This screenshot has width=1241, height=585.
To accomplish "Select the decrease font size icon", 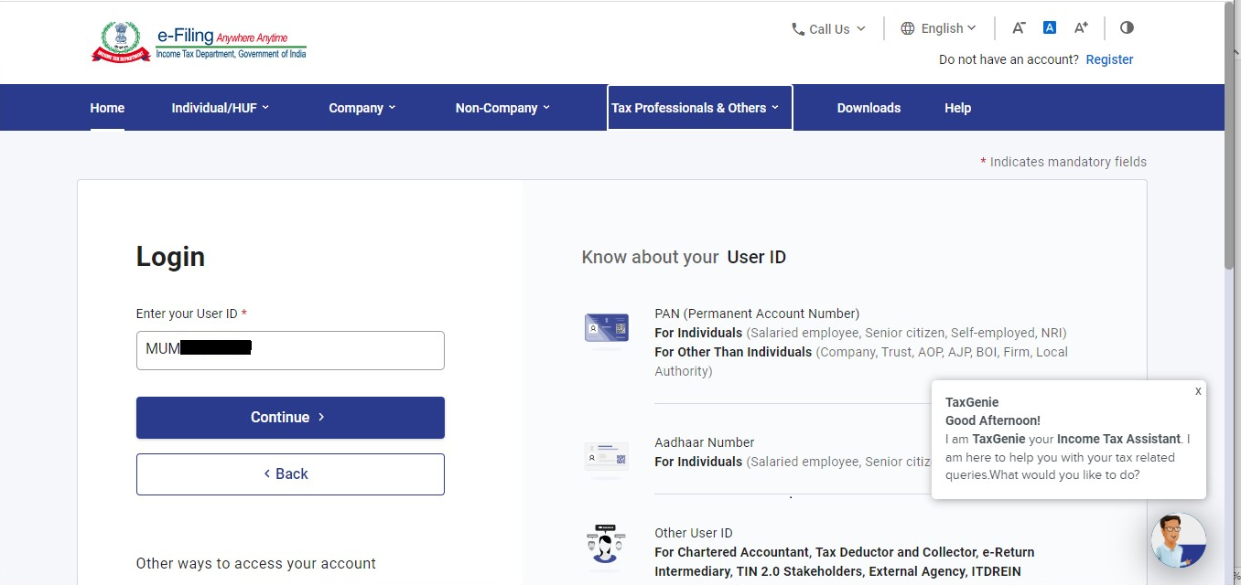I will point(1019,27).
